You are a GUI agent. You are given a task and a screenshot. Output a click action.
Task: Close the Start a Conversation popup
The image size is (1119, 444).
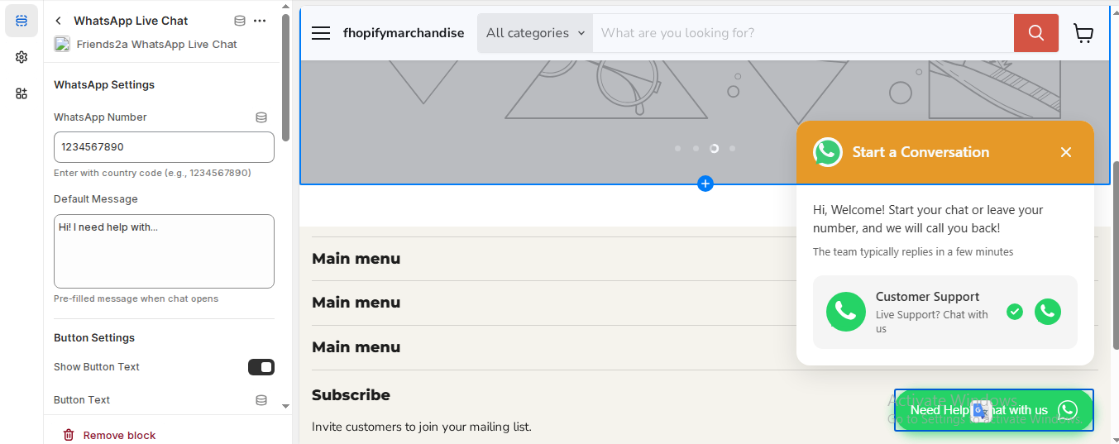(1065, 152)
